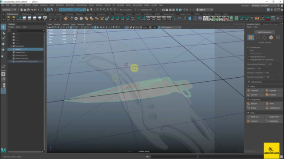Toggle Workspace lock icon
This screenshot has height=159, width=284.
pyautogui.click(x=282, y=6)
